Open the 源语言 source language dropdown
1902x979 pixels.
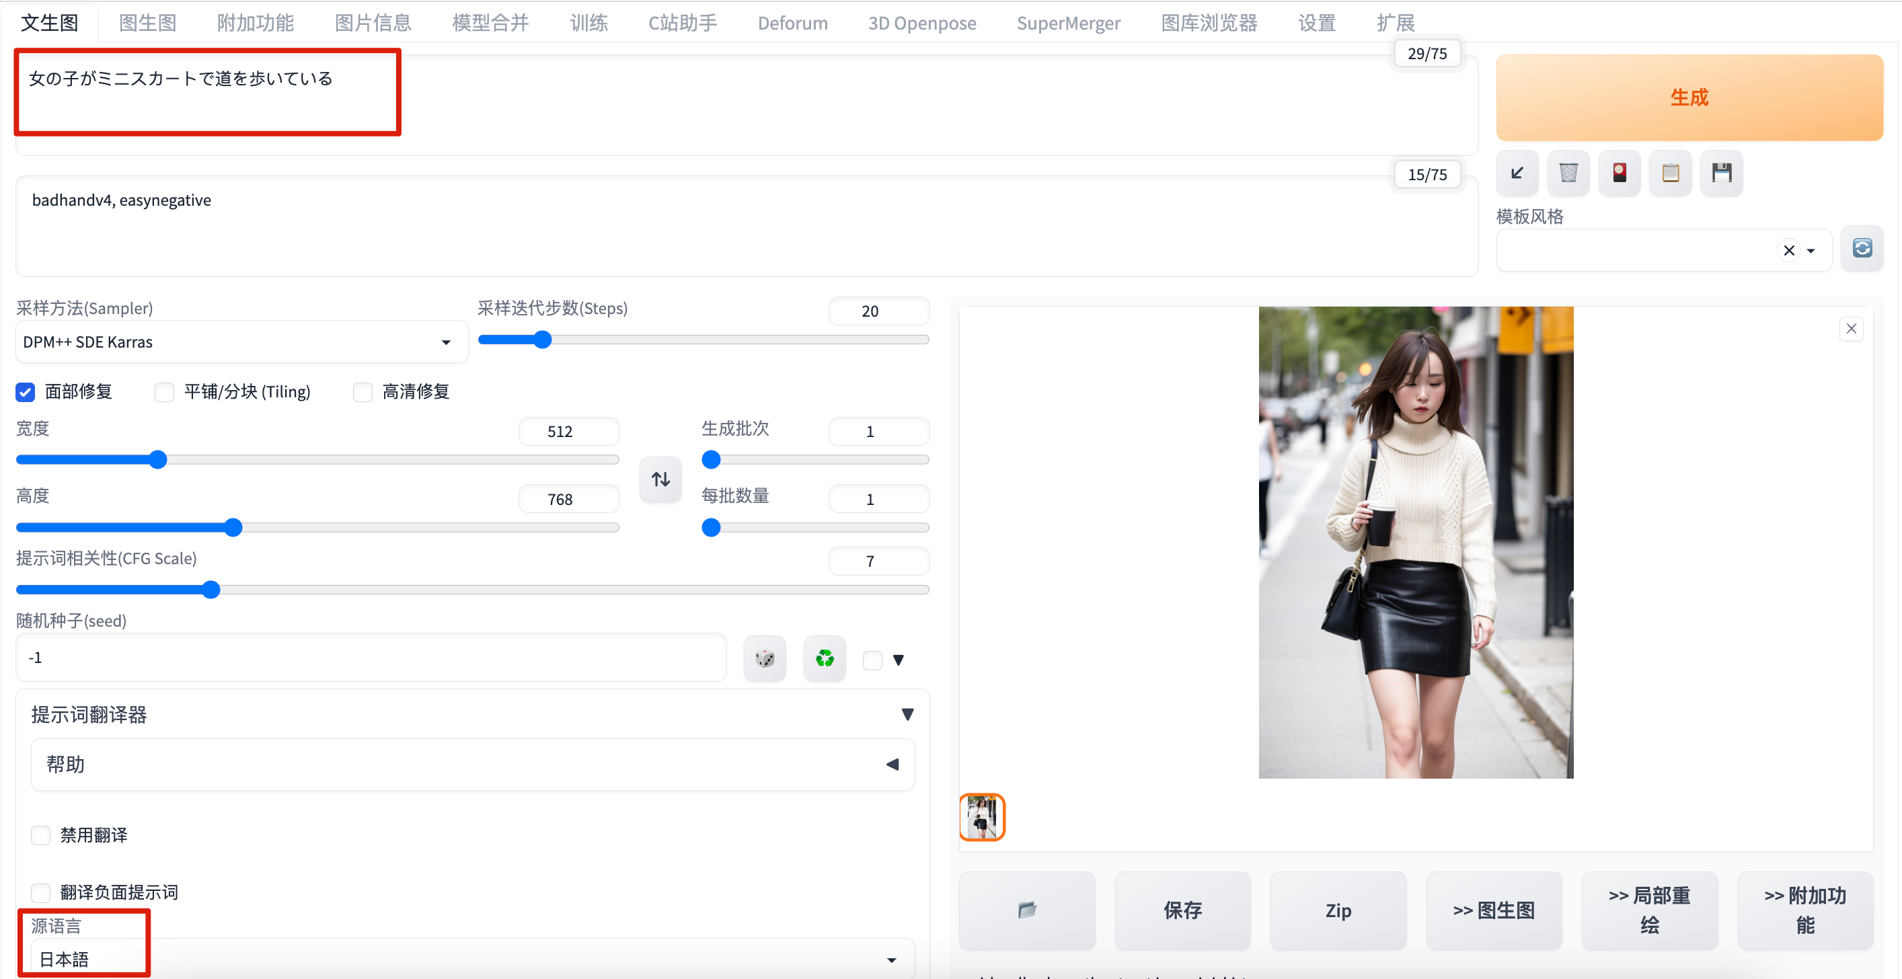tap(473, 959)
